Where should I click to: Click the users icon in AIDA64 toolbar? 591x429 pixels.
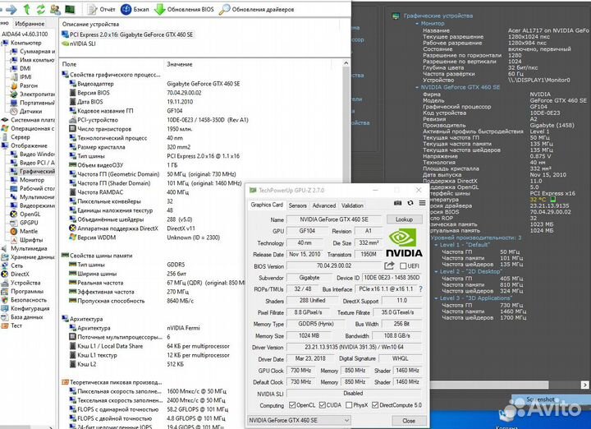pyautogui.click(x=55, y=9)
